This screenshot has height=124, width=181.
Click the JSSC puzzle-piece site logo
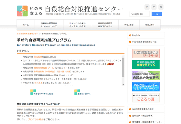pyautogui.click(x=22, y=11)
